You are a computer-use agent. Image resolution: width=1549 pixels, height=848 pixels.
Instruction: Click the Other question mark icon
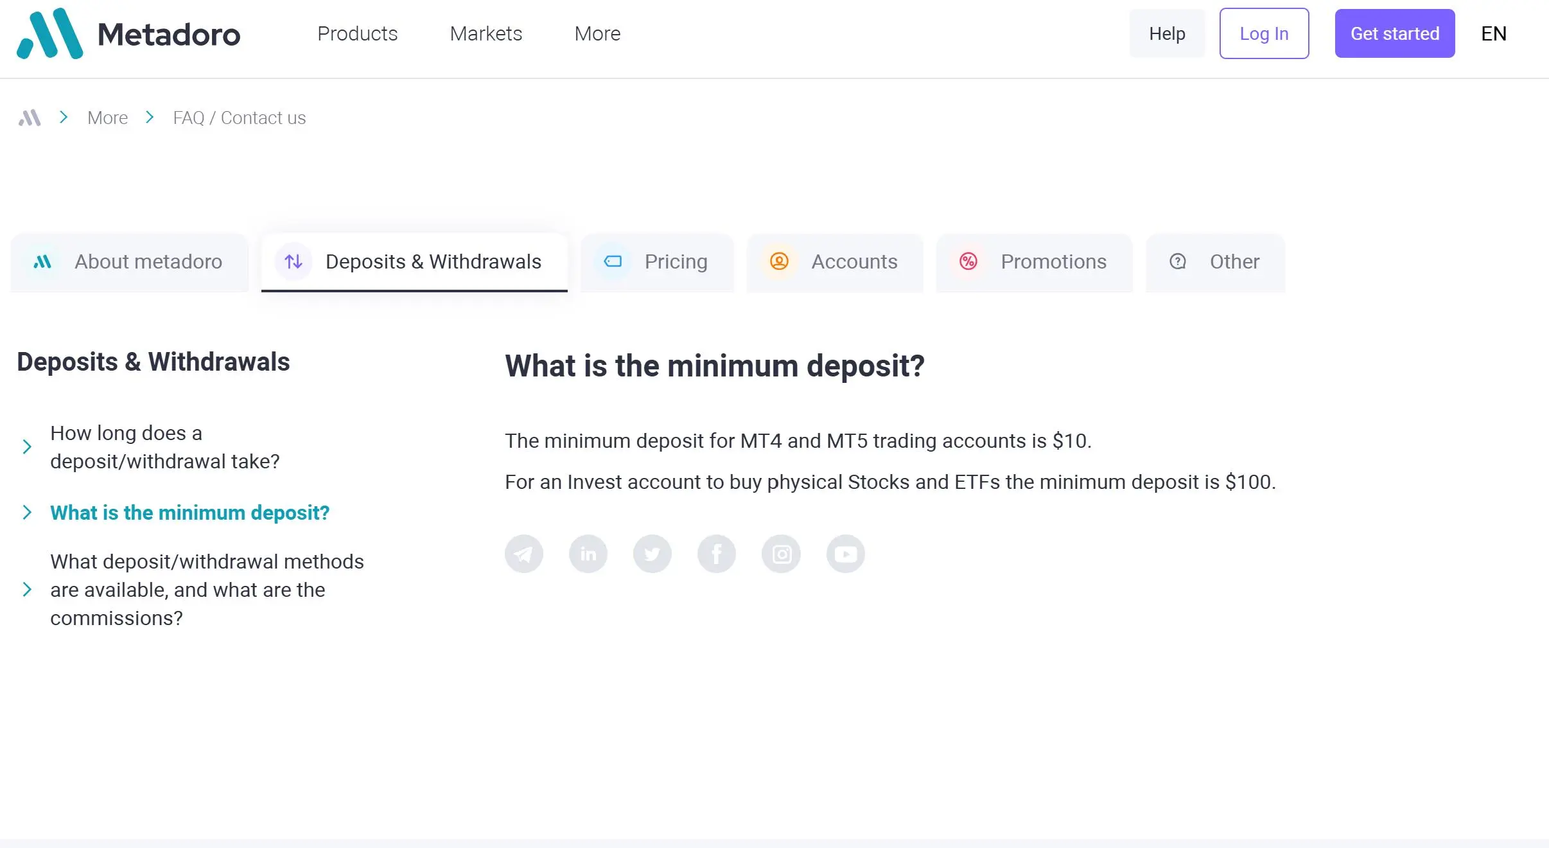[1178, 261]
